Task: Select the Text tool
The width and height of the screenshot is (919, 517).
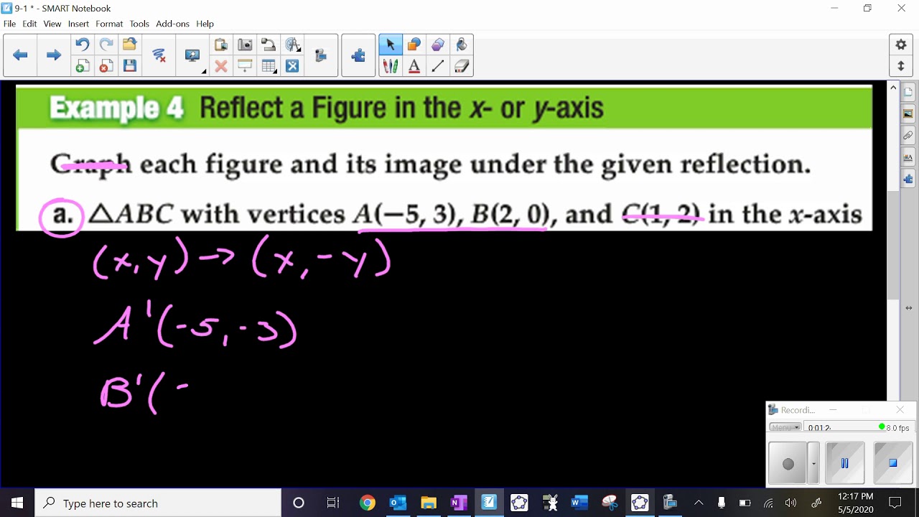Action: point(414,66)
